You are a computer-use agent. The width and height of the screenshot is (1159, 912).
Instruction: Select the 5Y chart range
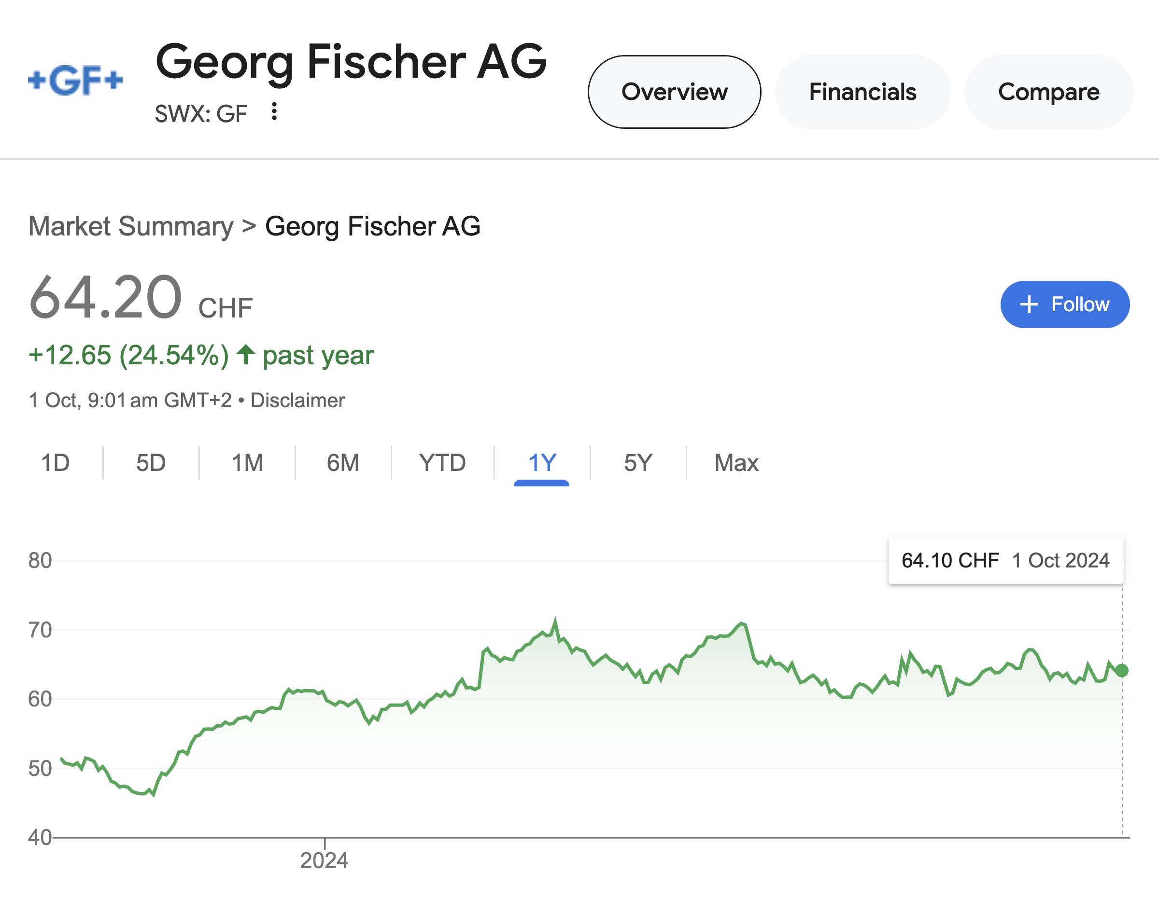coord(638,462)
